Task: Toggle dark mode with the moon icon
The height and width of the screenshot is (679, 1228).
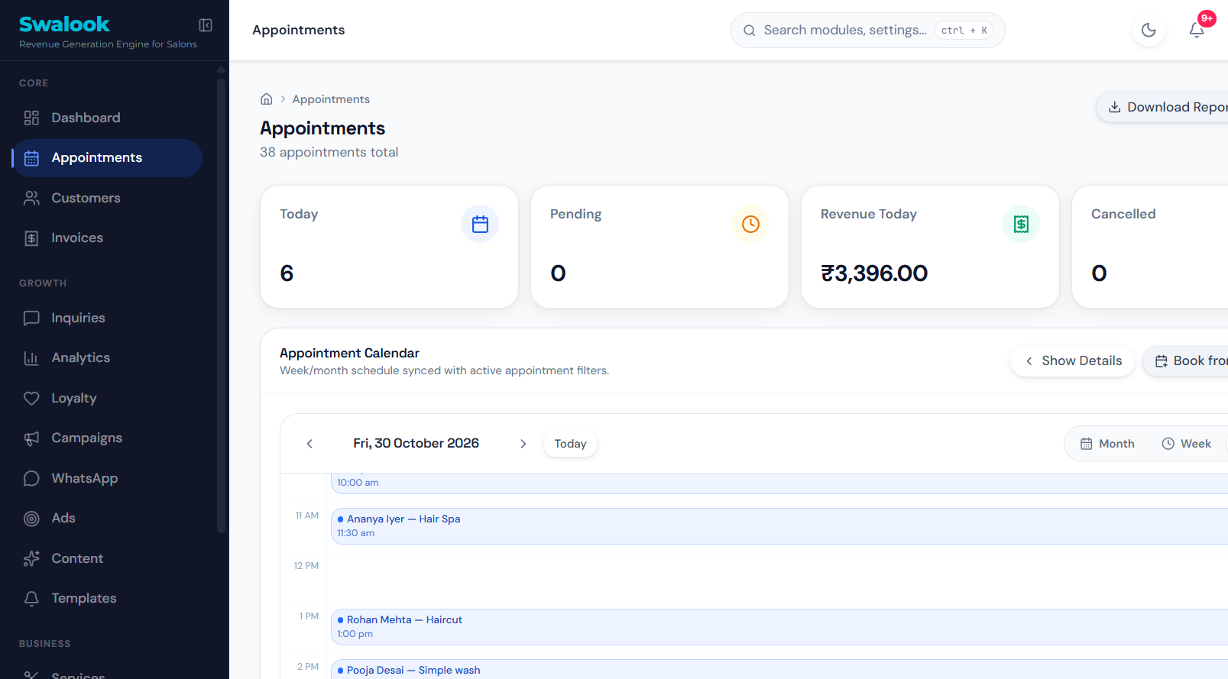Action: click(x=1149, y=30)
